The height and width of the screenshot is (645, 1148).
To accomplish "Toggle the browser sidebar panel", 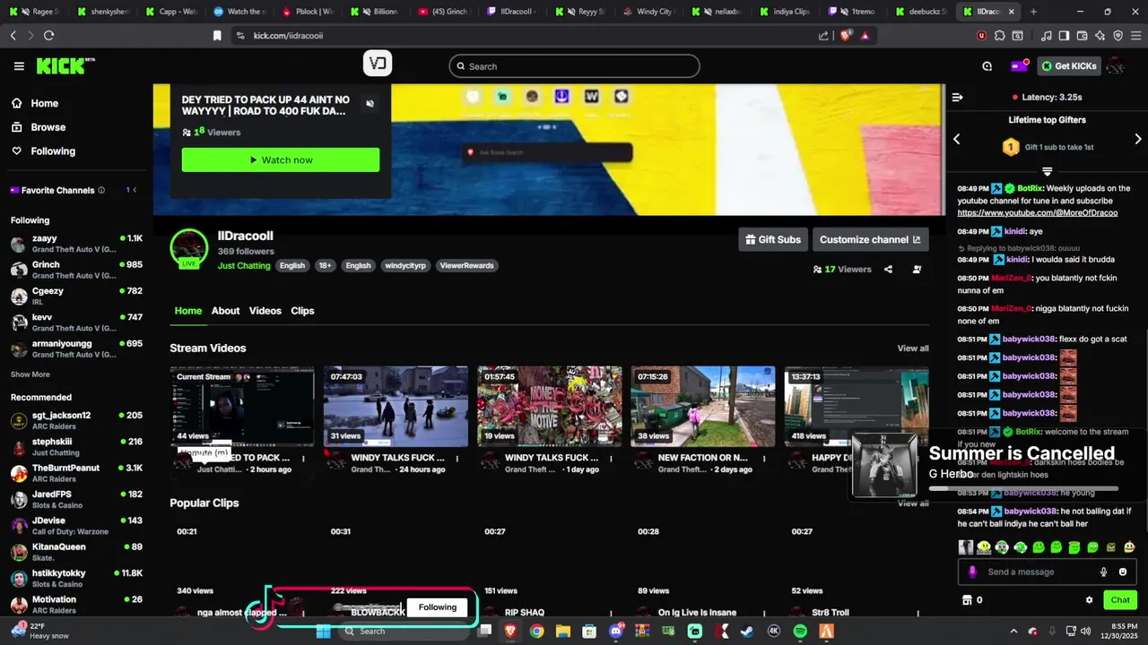I will coord(1064,36).
